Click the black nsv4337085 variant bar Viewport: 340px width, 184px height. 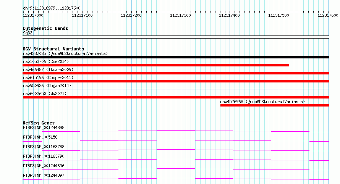(x=176, y=57)
